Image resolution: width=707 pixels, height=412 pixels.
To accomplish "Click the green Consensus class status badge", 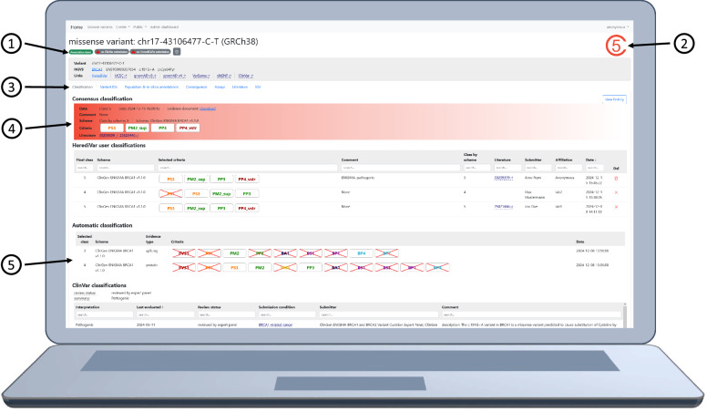I will (79, 52).
